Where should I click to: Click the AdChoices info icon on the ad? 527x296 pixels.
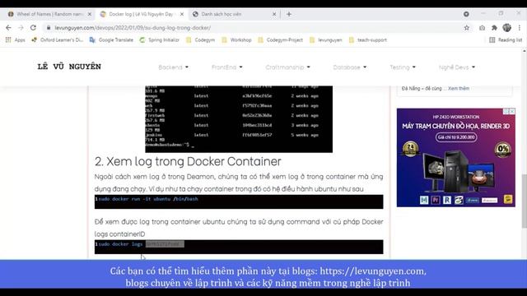point(506,111)
